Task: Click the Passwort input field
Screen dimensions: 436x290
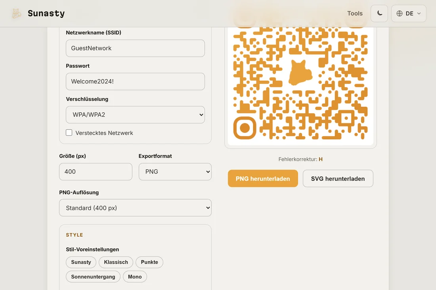Action: [x=135, y=82]
